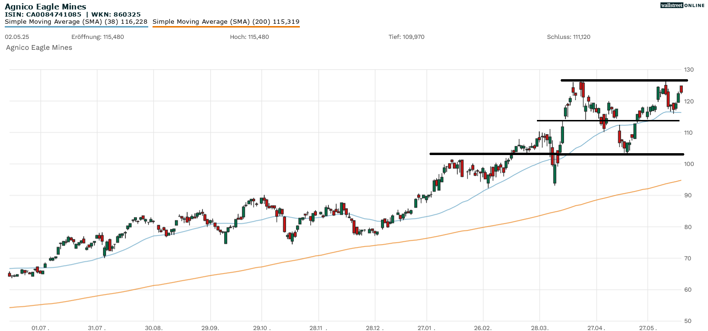Click the 01.07. date axis label

click(x=40, y=328)
